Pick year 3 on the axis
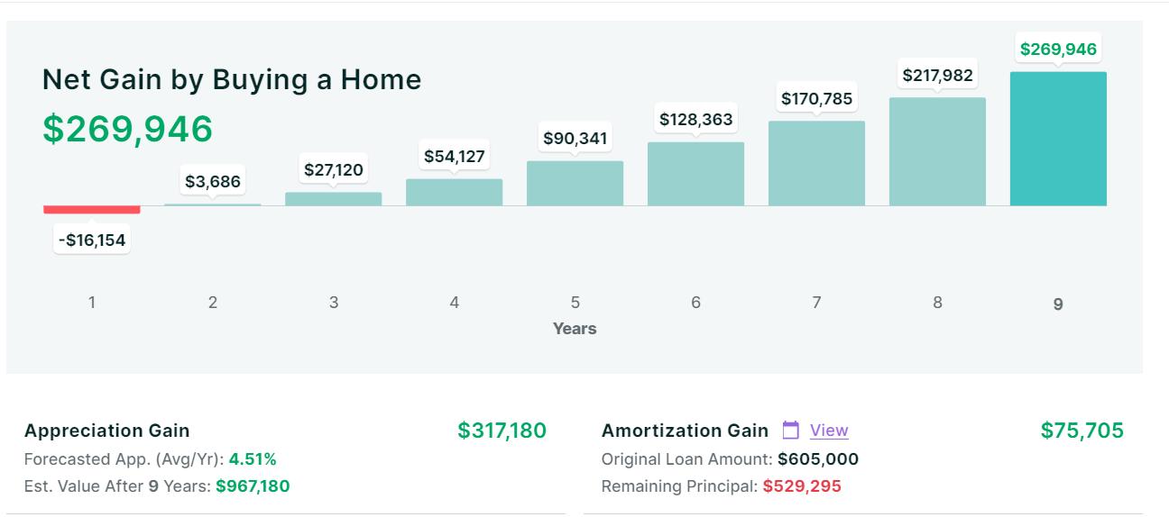The height and width of the screenshot is (517, 1169). 334,303
